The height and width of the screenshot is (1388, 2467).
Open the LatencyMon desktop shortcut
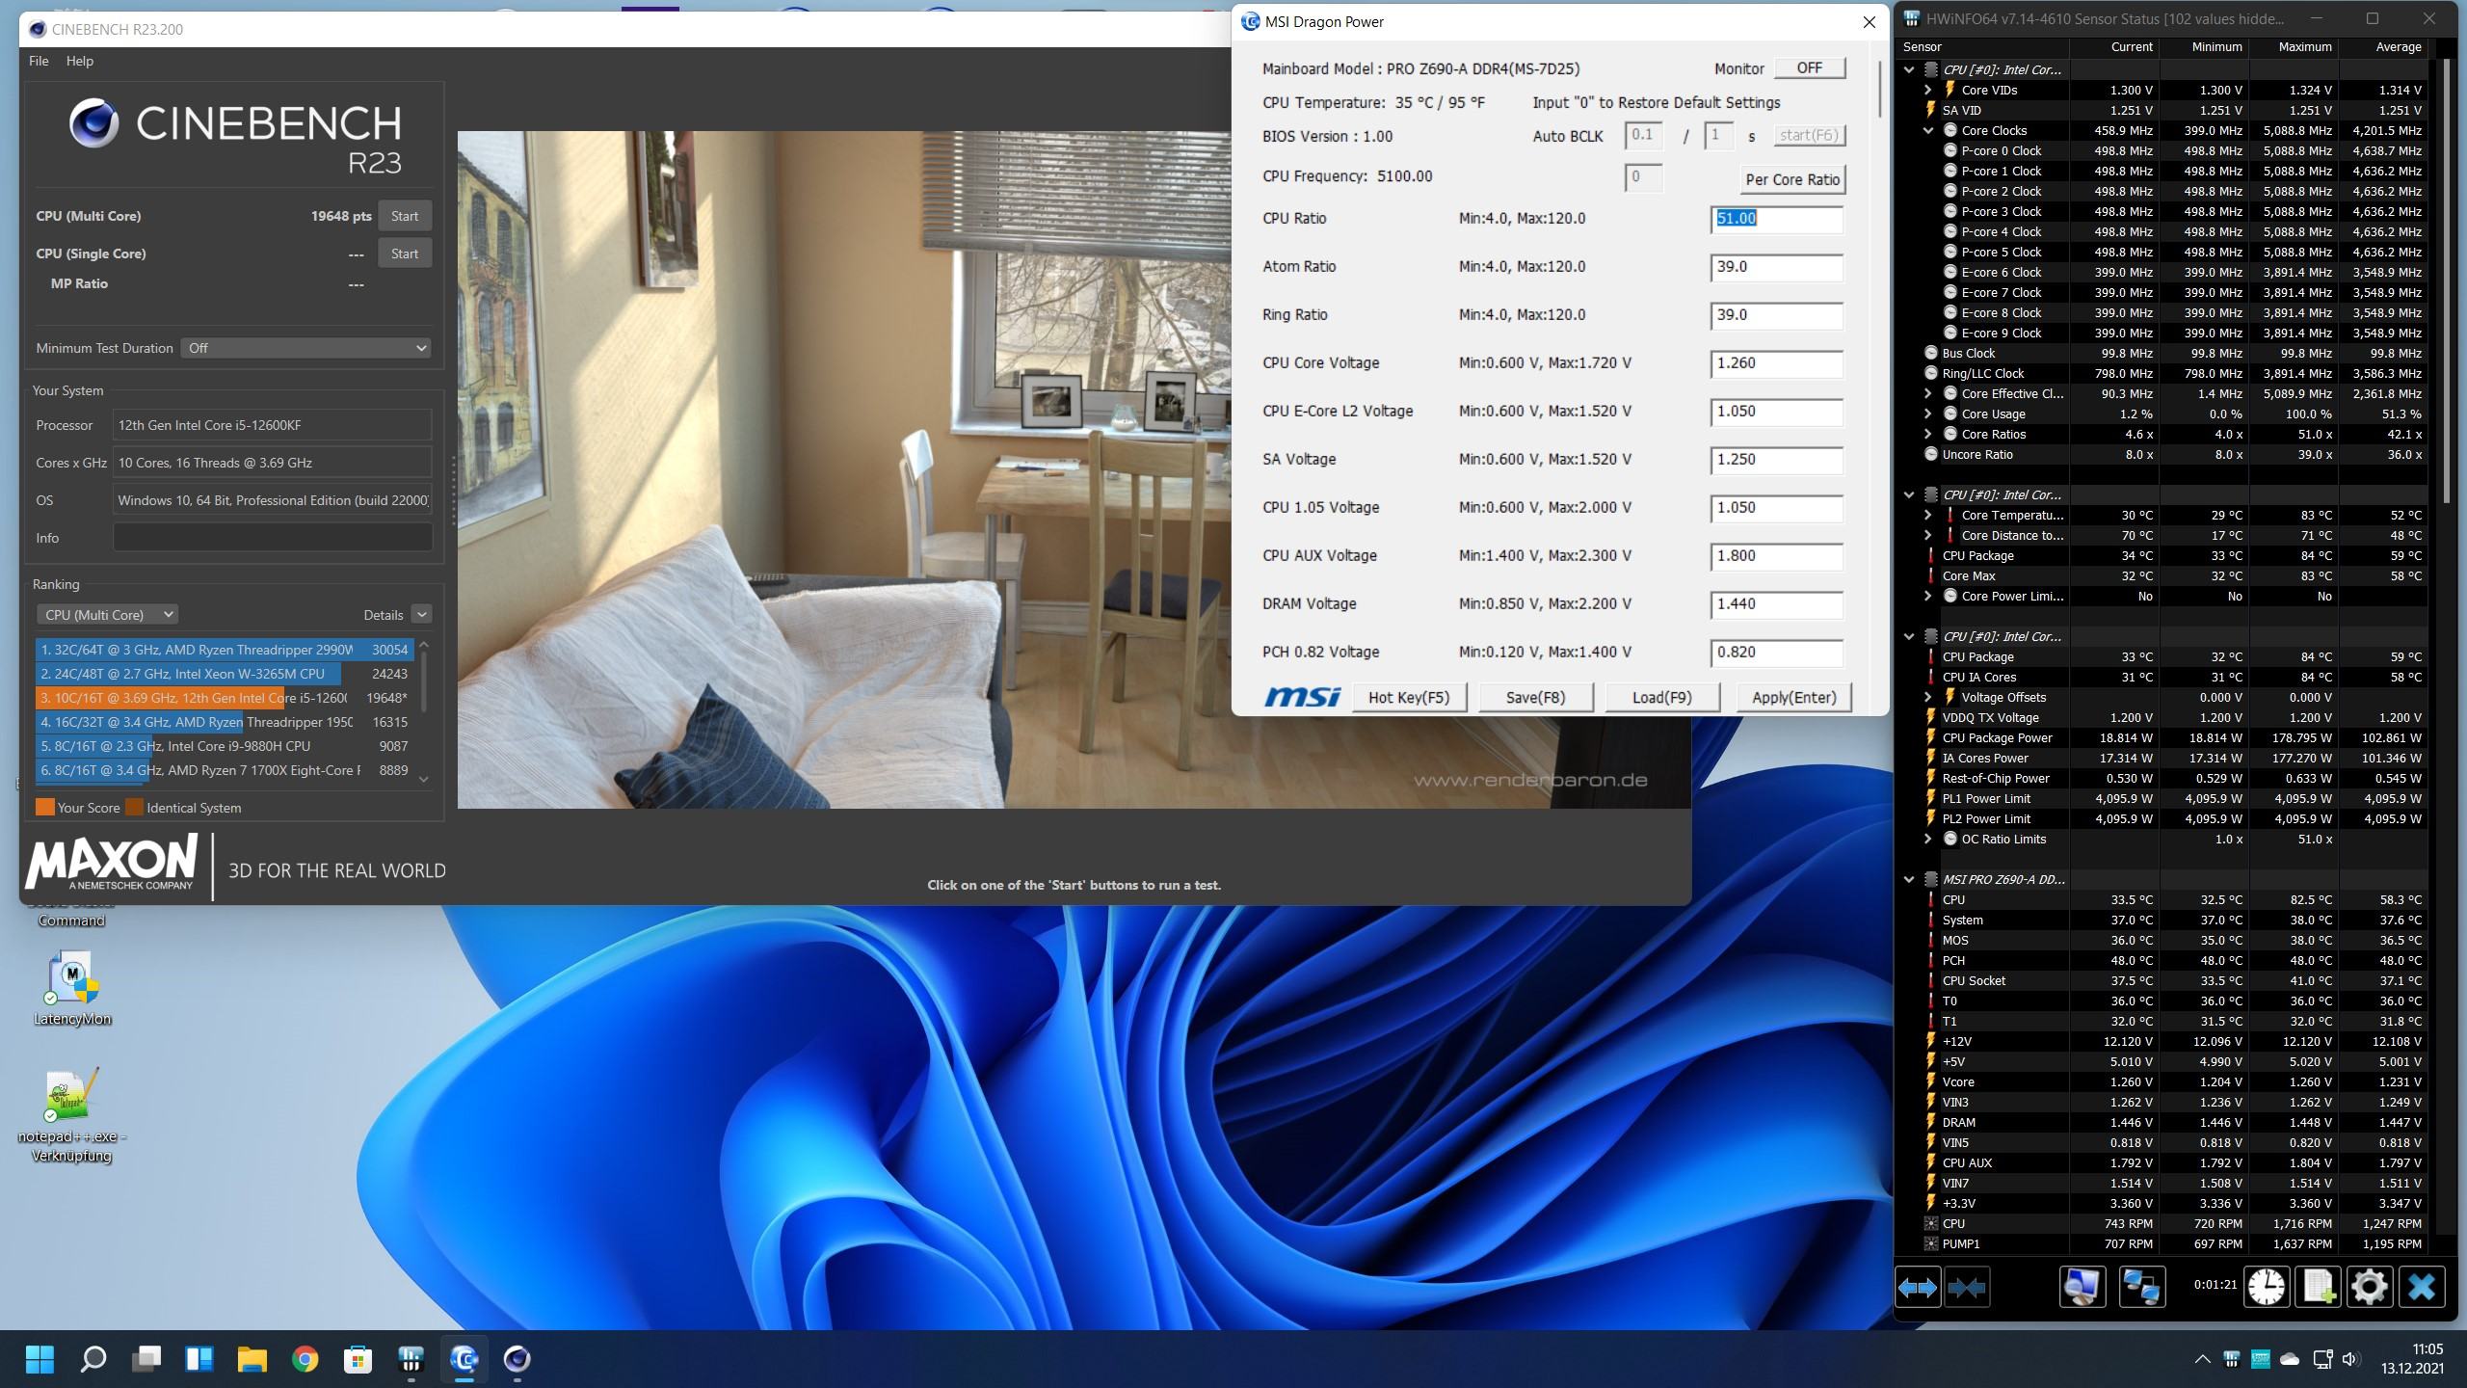[x=72, y=988]
